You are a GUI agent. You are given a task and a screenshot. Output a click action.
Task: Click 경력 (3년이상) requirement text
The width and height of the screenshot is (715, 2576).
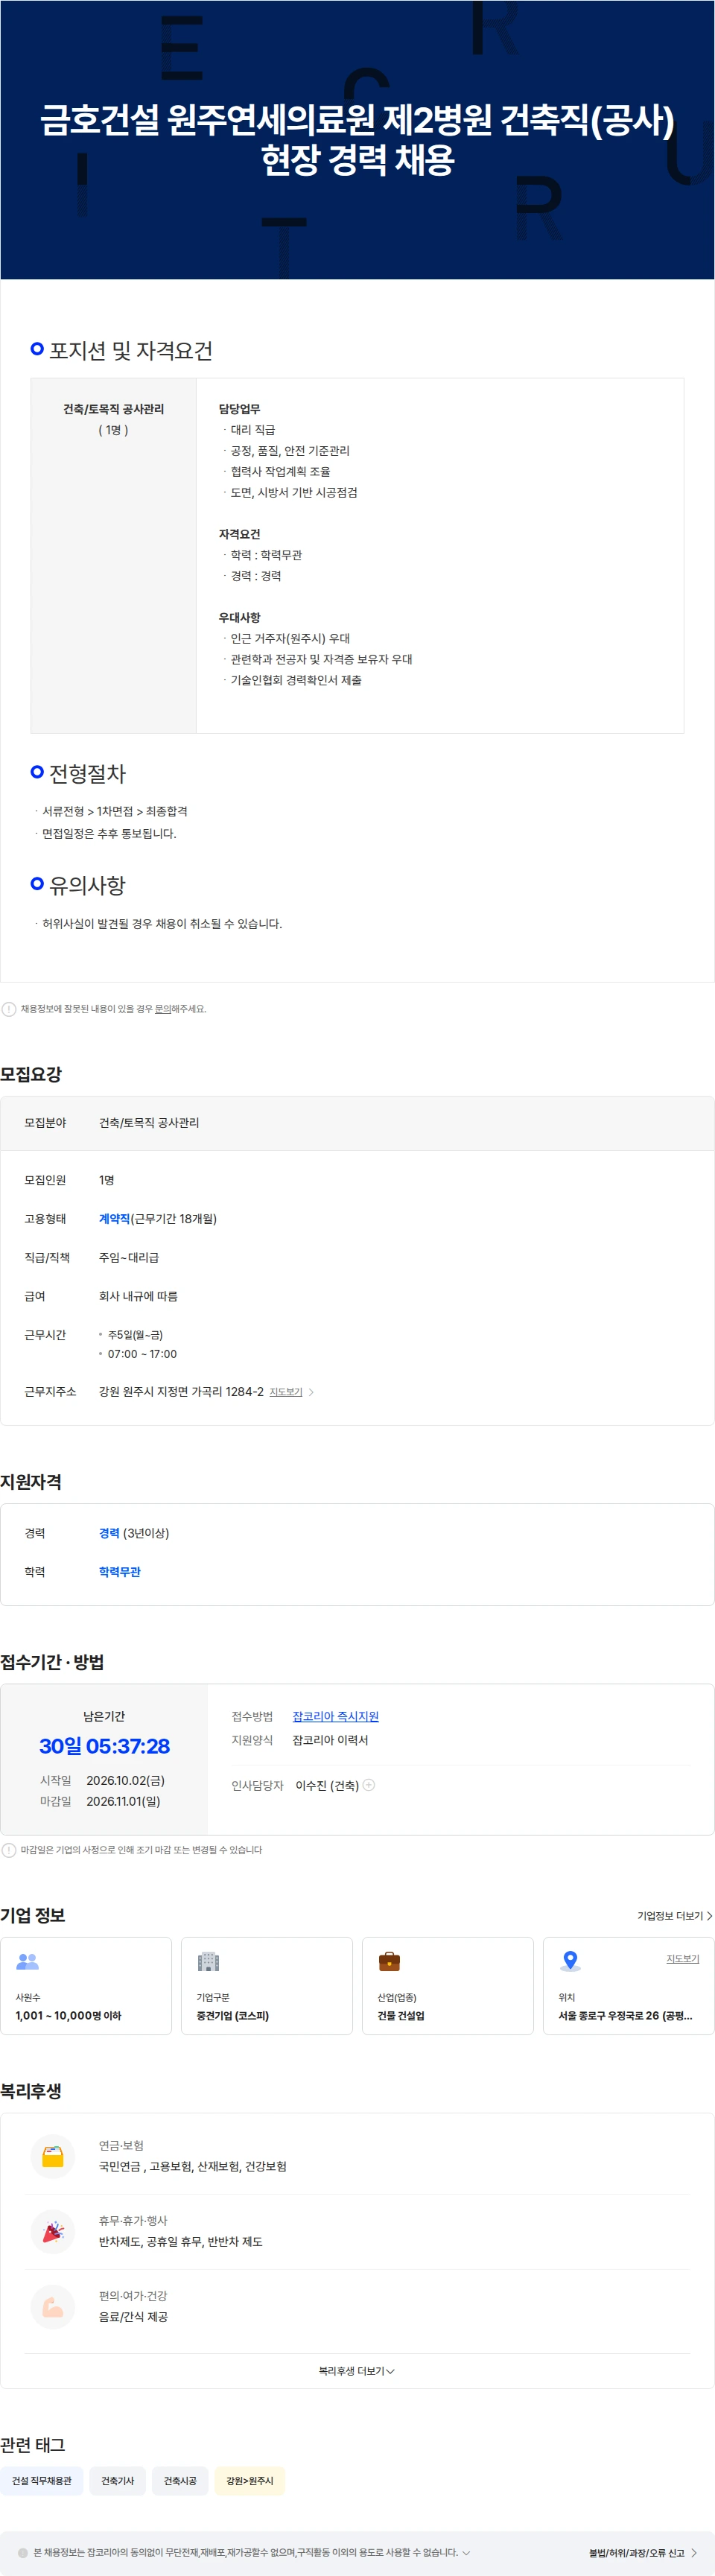click(x=134, y=1533)
